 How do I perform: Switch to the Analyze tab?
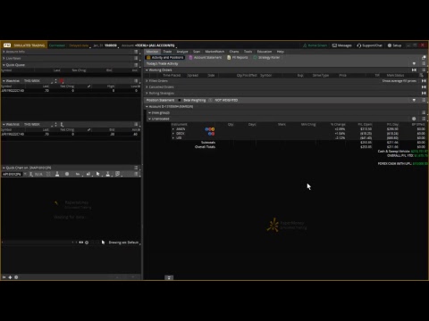click(x=182, y=52)
